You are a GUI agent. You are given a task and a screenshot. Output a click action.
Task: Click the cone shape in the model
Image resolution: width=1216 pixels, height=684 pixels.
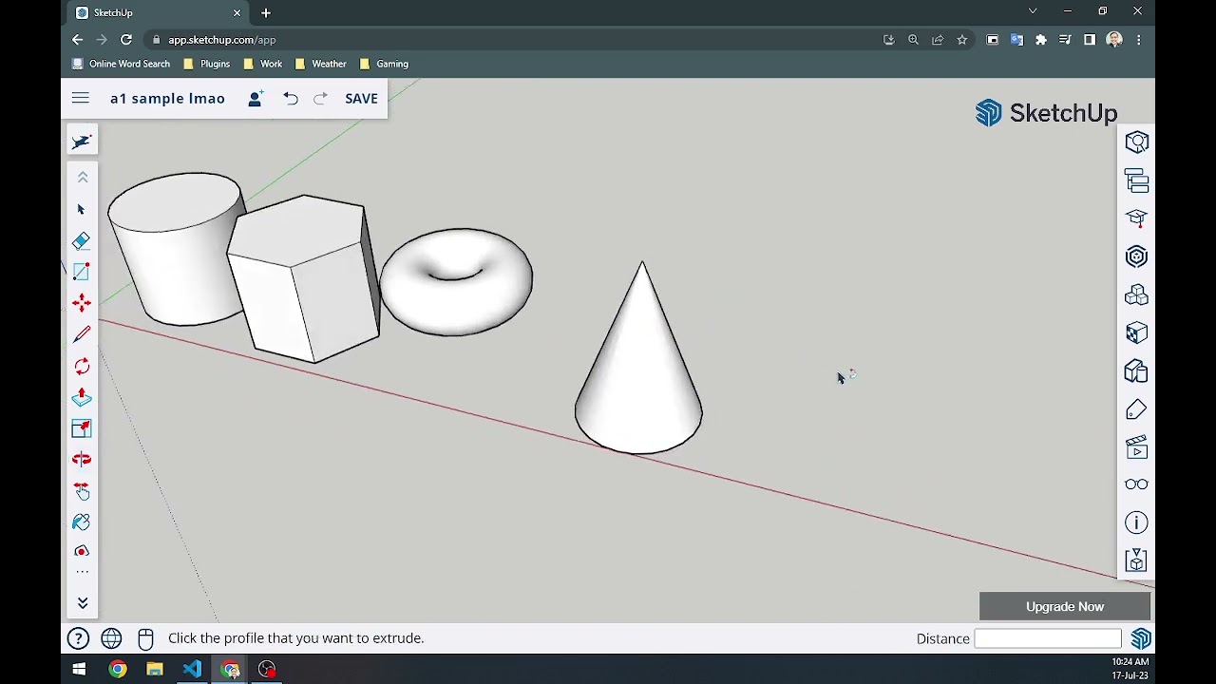coord(638,370)
